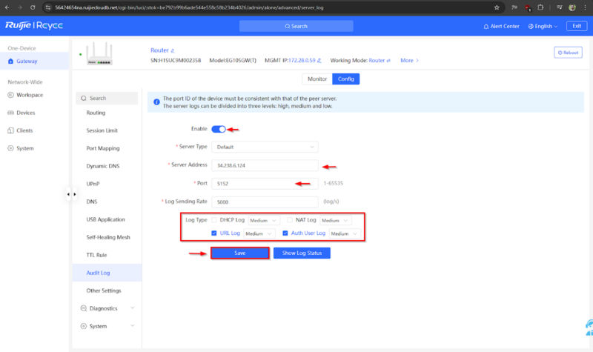Click the browser reload page icon
The height and width of the screenshot is (352, 593).
(x=33, y=7)
